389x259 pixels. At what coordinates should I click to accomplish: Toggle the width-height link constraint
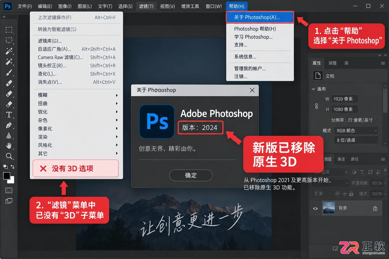(317, 106)
